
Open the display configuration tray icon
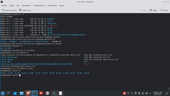click(x=143, y=93)
